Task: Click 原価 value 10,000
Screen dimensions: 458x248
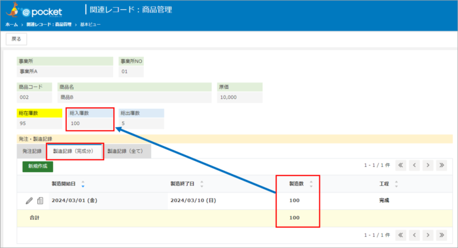Action: [240, 97]
